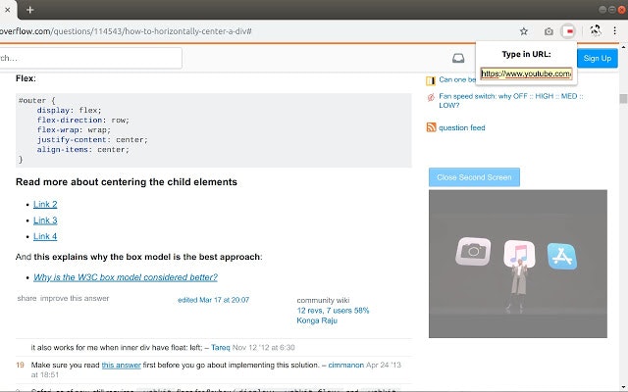Click the Close Second Screen button
The width and height of the screenshot is (628, 392).
[474, 177]
